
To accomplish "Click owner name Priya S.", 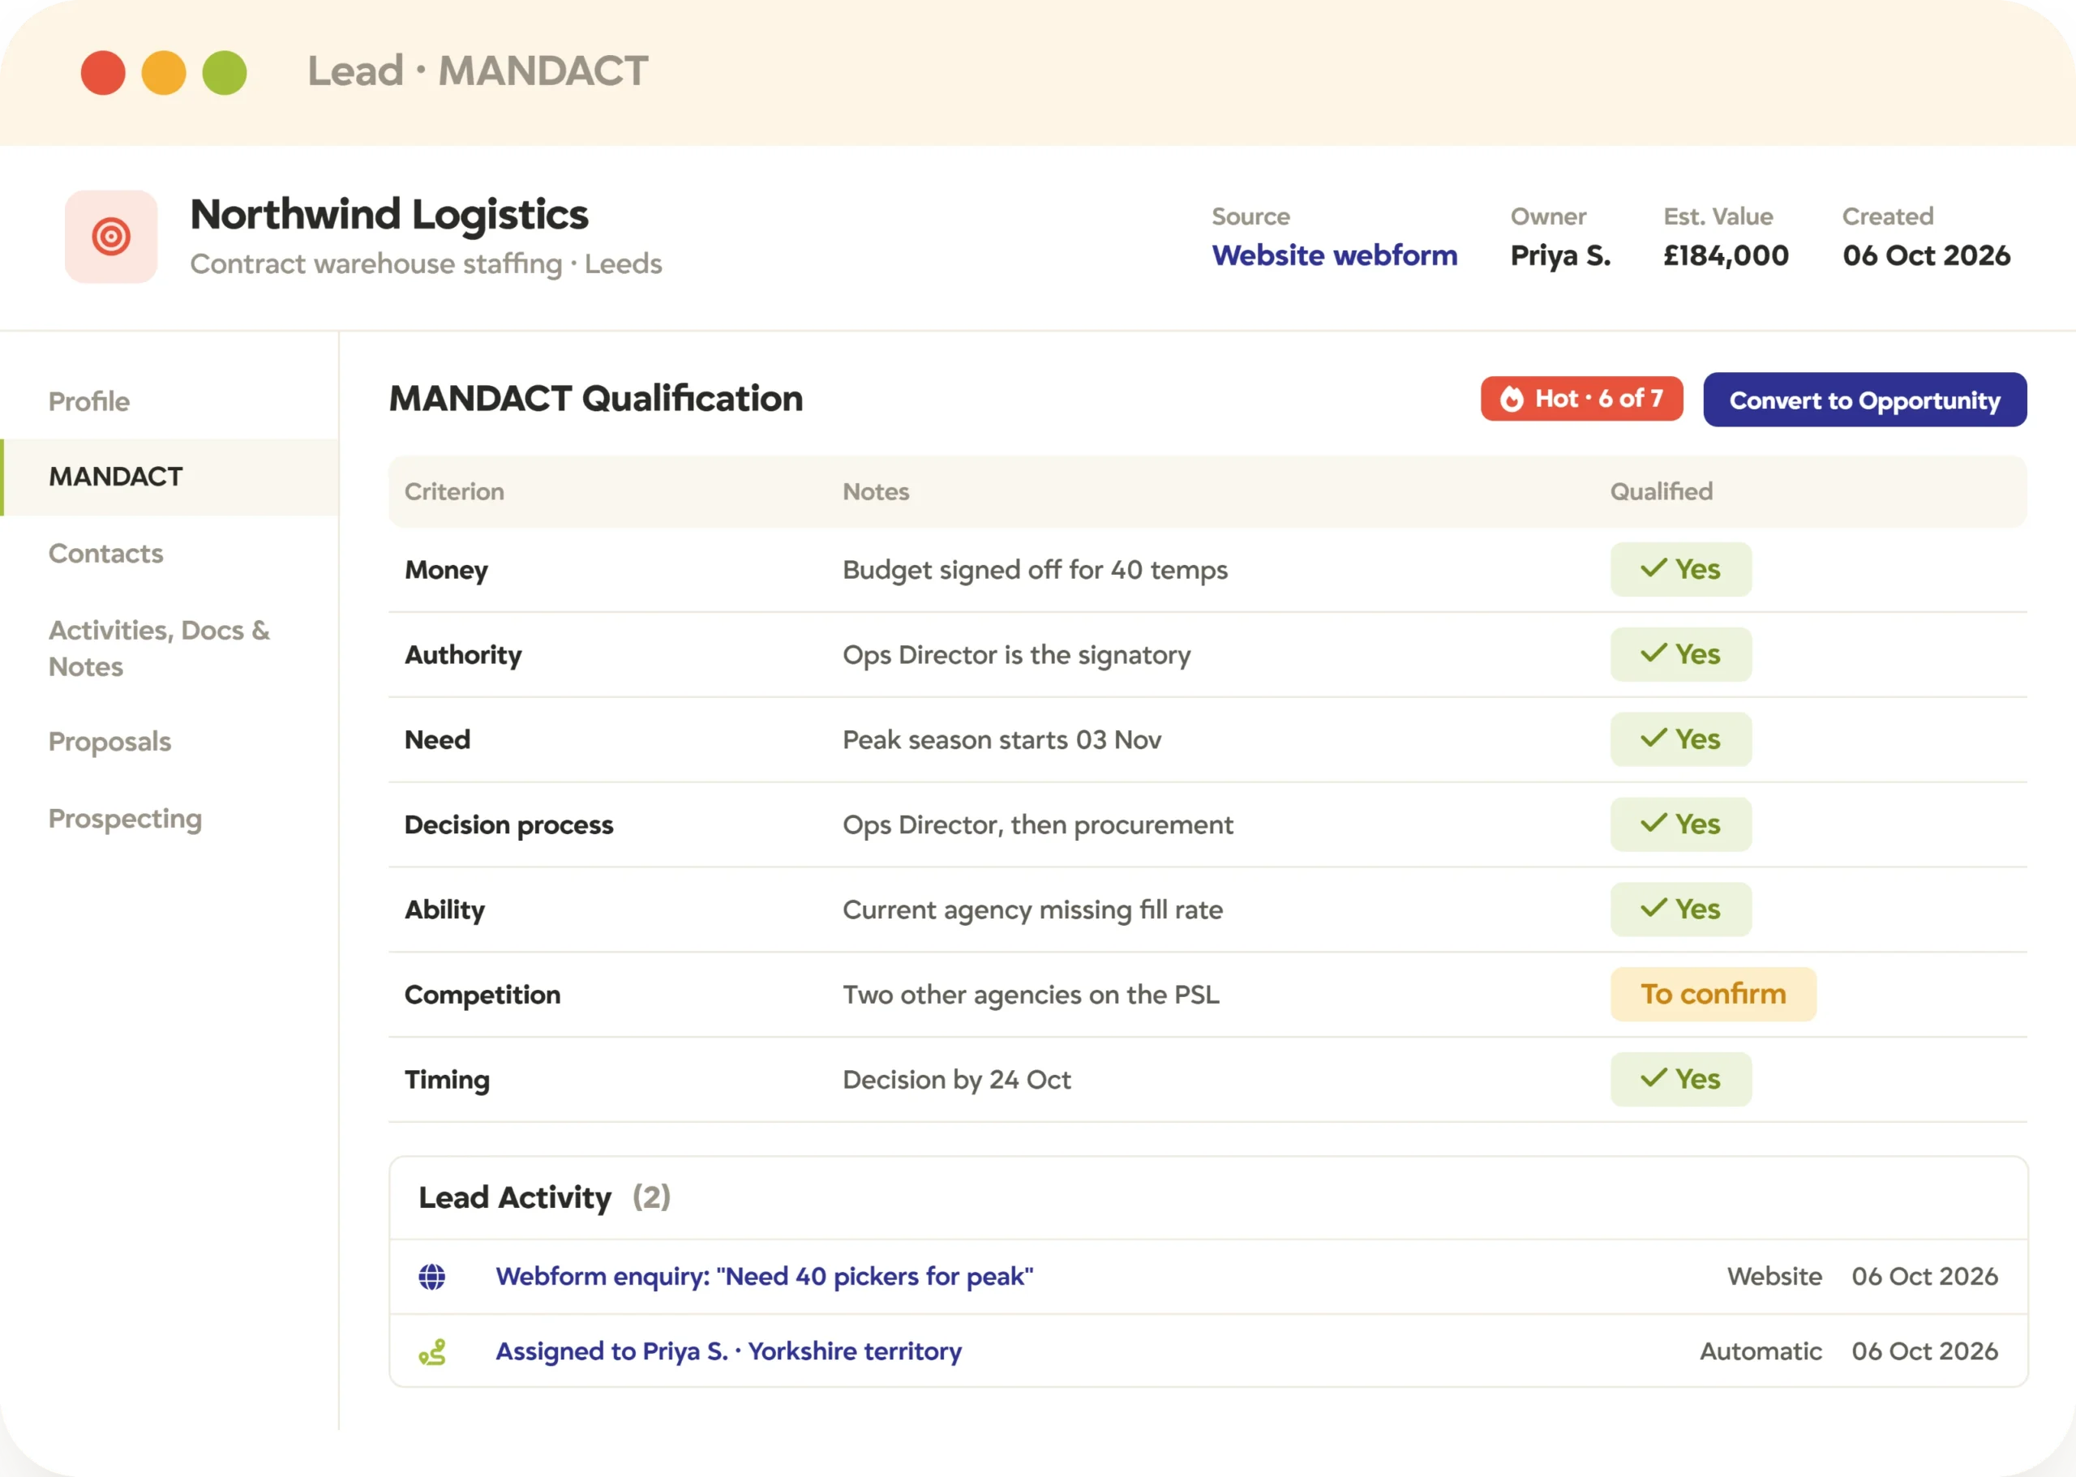I will (x=1560, y=255).
